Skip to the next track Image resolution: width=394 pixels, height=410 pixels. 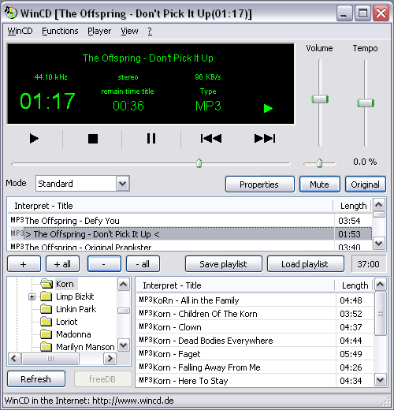point(265,139)
